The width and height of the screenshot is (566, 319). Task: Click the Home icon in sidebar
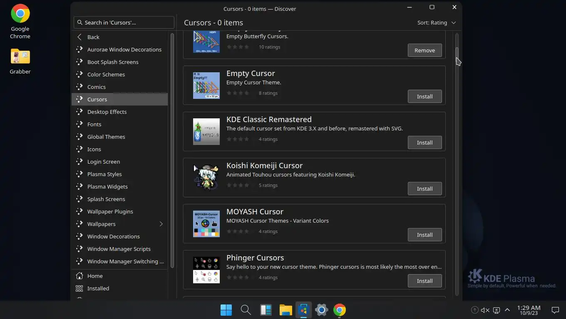pos(79,276)
